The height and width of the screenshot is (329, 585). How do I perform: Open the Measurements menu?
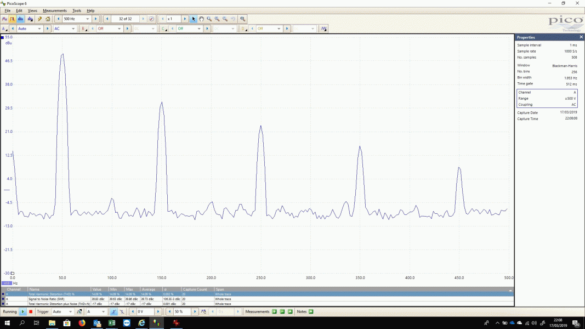pyautogui.click(x=54, y=11)
